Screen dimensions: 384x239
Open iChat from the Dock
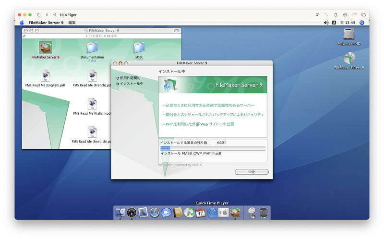pyautogui.click(x=166, y=213)
